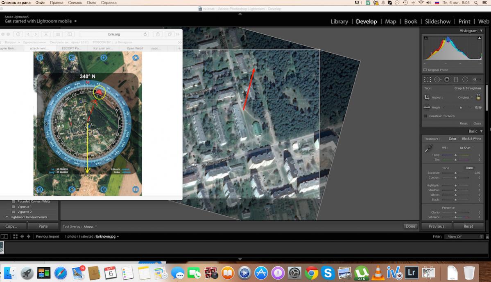Open the Tool Overlay Always dropdown
Image resolution: width=491 pixels, height=282 pixels.
coord(89,226)
